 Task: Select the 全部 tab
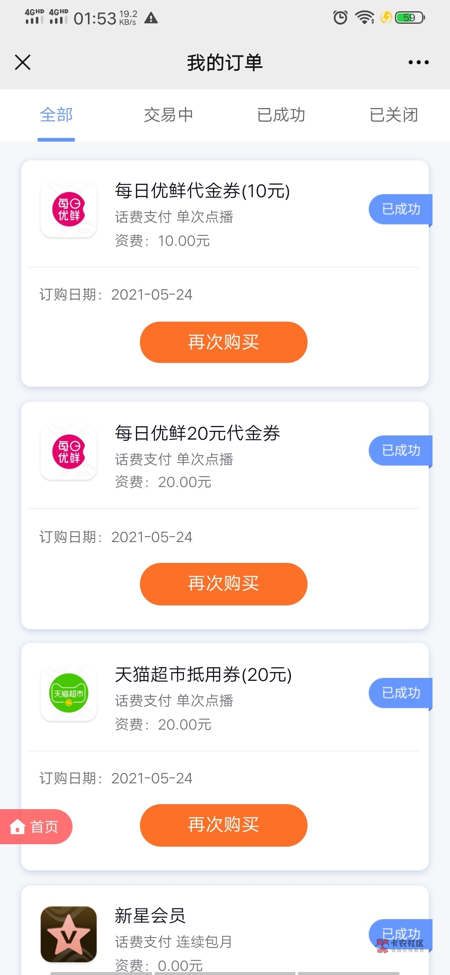[x=56, y=115]
